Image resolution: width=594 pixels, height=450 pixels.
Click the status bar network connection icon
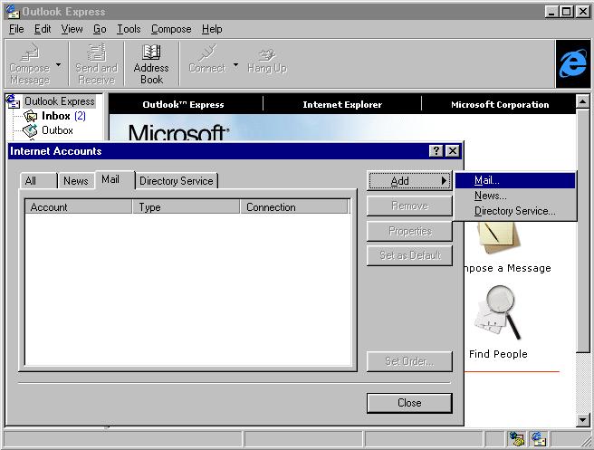pos(516,438)
